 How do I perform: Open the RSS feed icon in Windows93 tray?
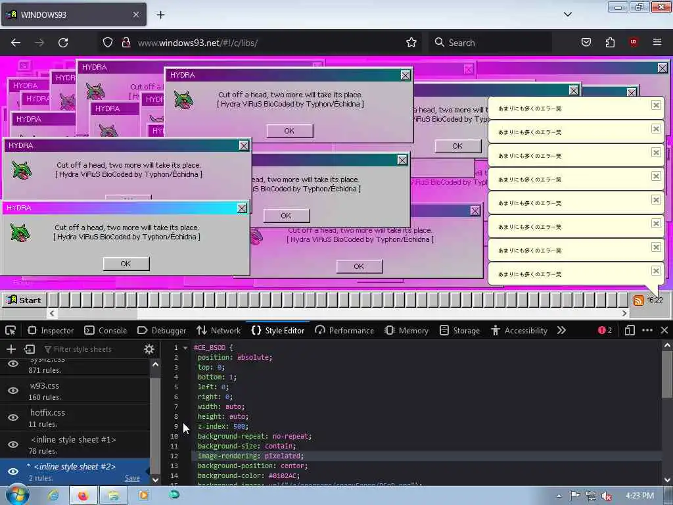tap(639, 300)
